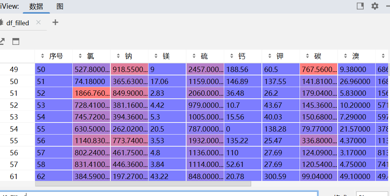
Task: Click 序号 cell 55
Action: (x=54, y=129)
